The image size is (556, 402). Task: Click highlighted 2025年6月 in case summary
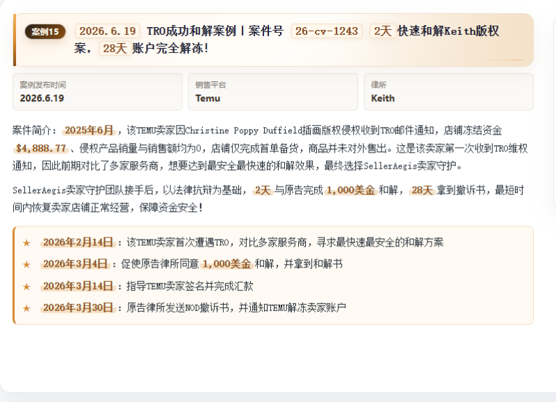[x=89, y=131]
